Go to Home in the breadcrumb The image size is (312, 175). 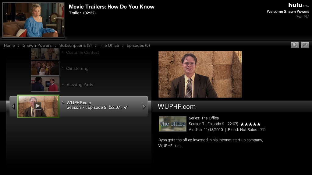click(x=9, y=46)
